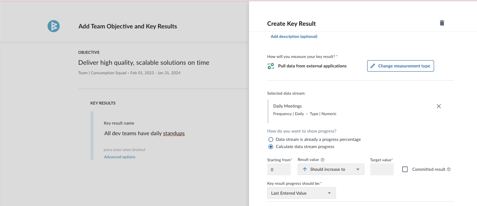This screenshot has width=477, height=206.
Task: Select Data stream is already progress percentage
Action: click(x=271, y=139)
